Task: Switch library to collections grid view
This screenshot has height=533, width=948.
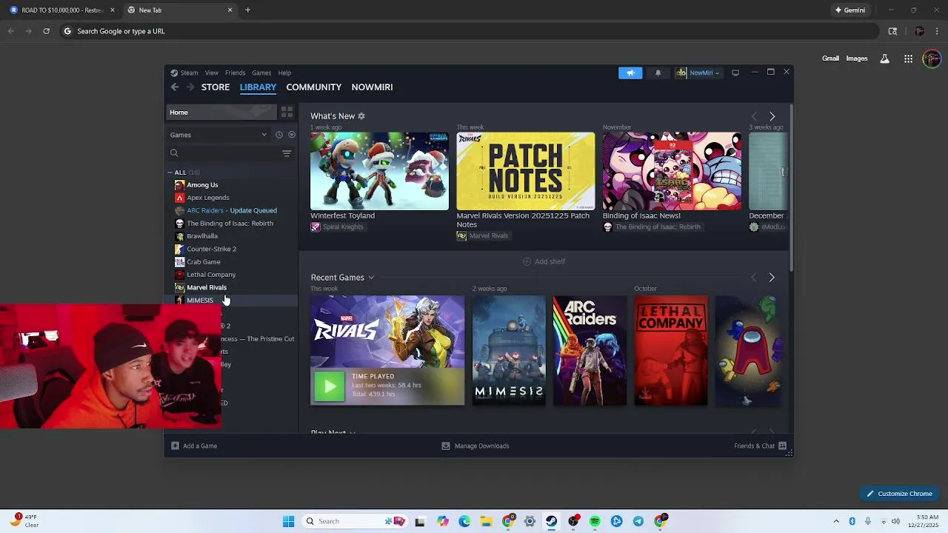Action: pos(287,113)
